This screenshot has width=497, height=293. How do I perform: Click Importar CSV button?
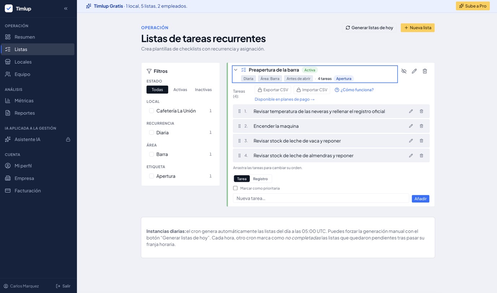click(x=312, y=90)
